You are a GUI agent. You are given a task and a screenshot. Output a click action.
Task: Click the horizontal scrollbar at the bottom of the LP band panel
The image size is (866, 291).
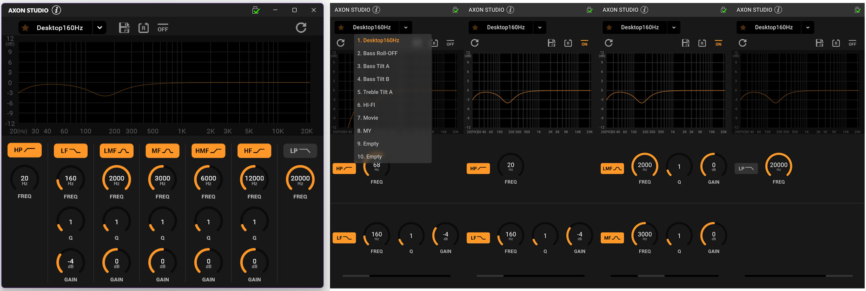click(798, 276)
